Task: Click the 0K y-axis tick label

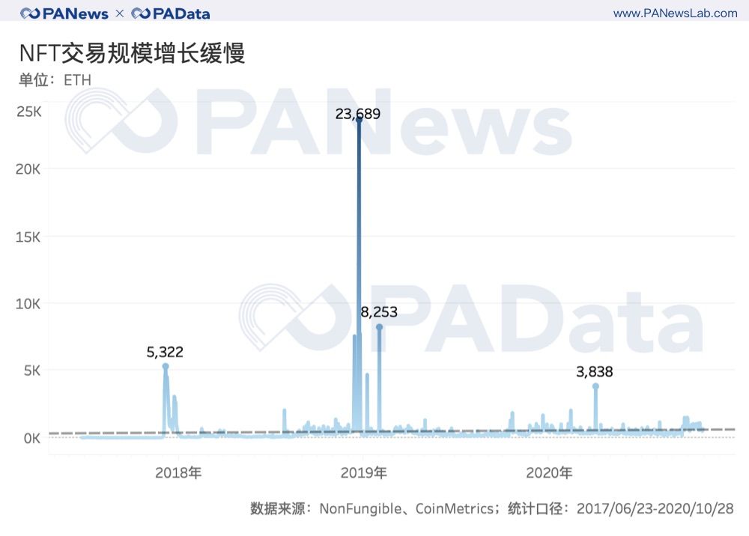Action: [x=30, y=438]
